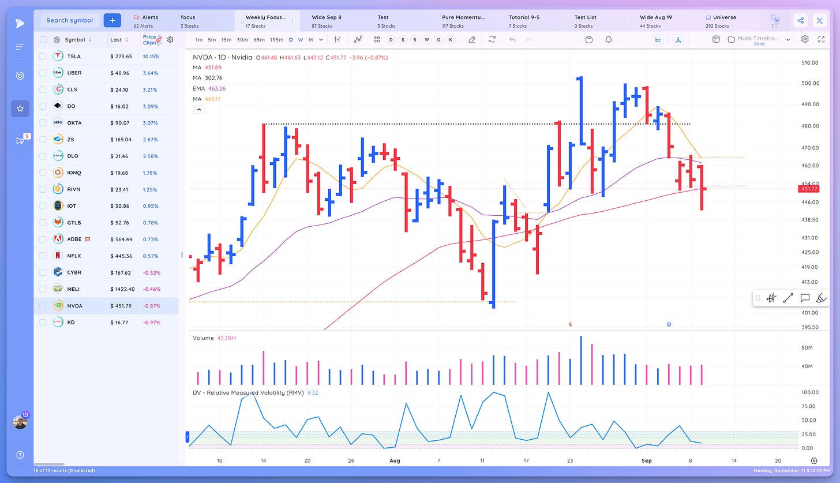840x483 pixels.
Task: Open the sidebar menu lines icon
Action: [20, 47]
